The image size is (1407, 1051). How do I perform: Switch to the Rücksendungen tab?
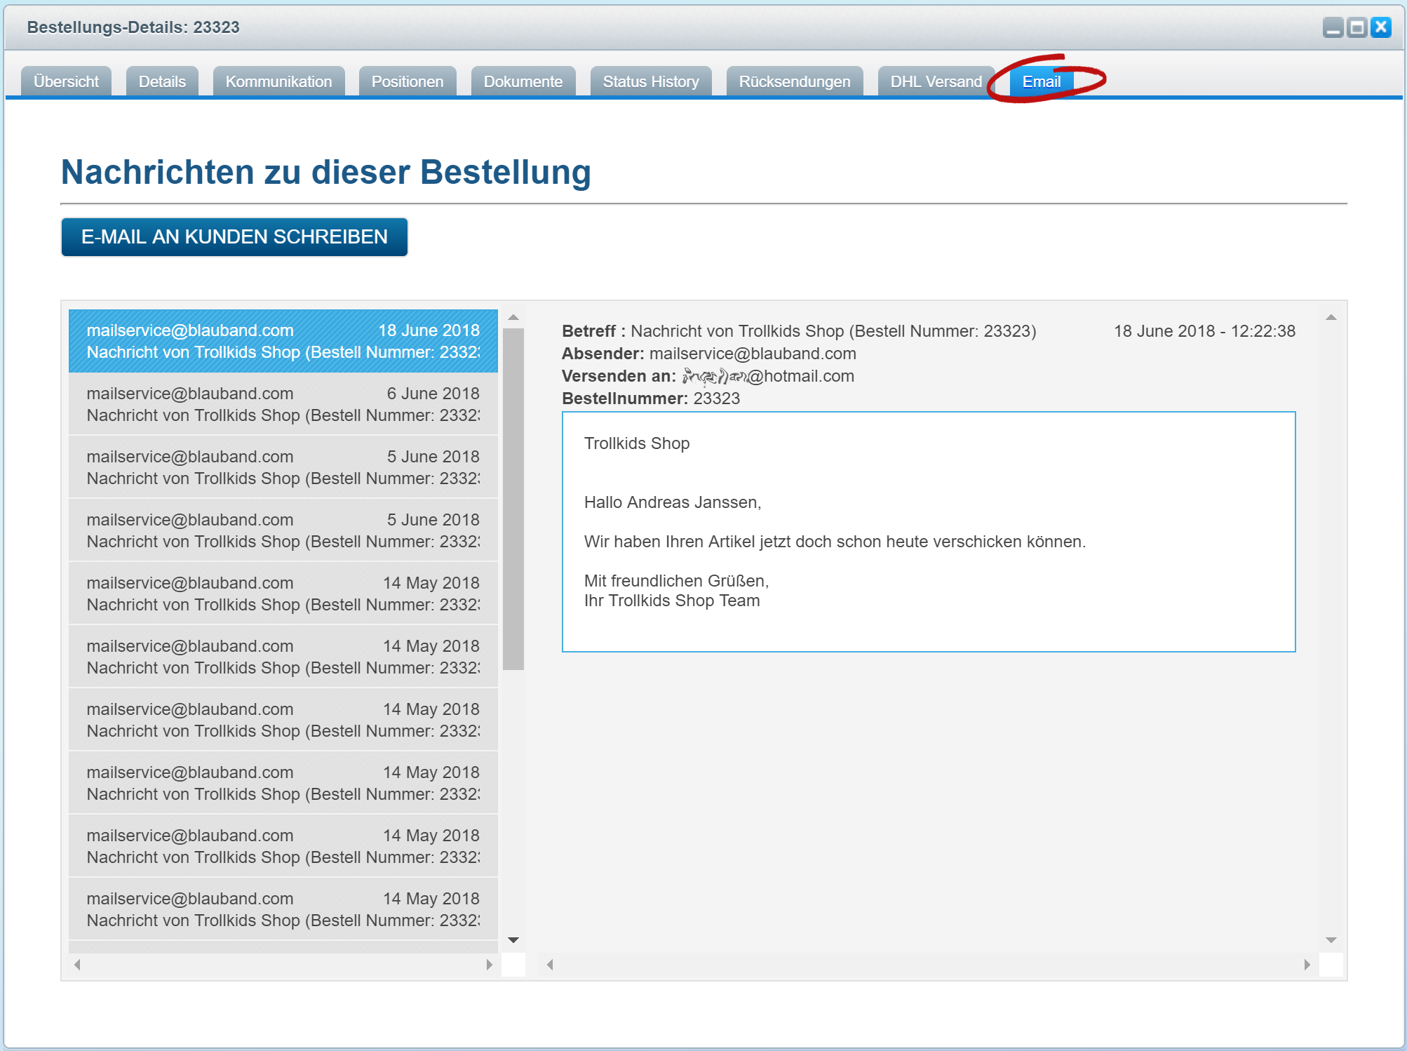coord(795,81)
